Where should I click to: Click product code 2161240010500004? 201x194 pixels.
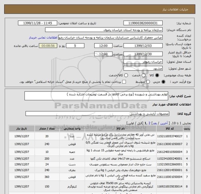tap(170, 152)
